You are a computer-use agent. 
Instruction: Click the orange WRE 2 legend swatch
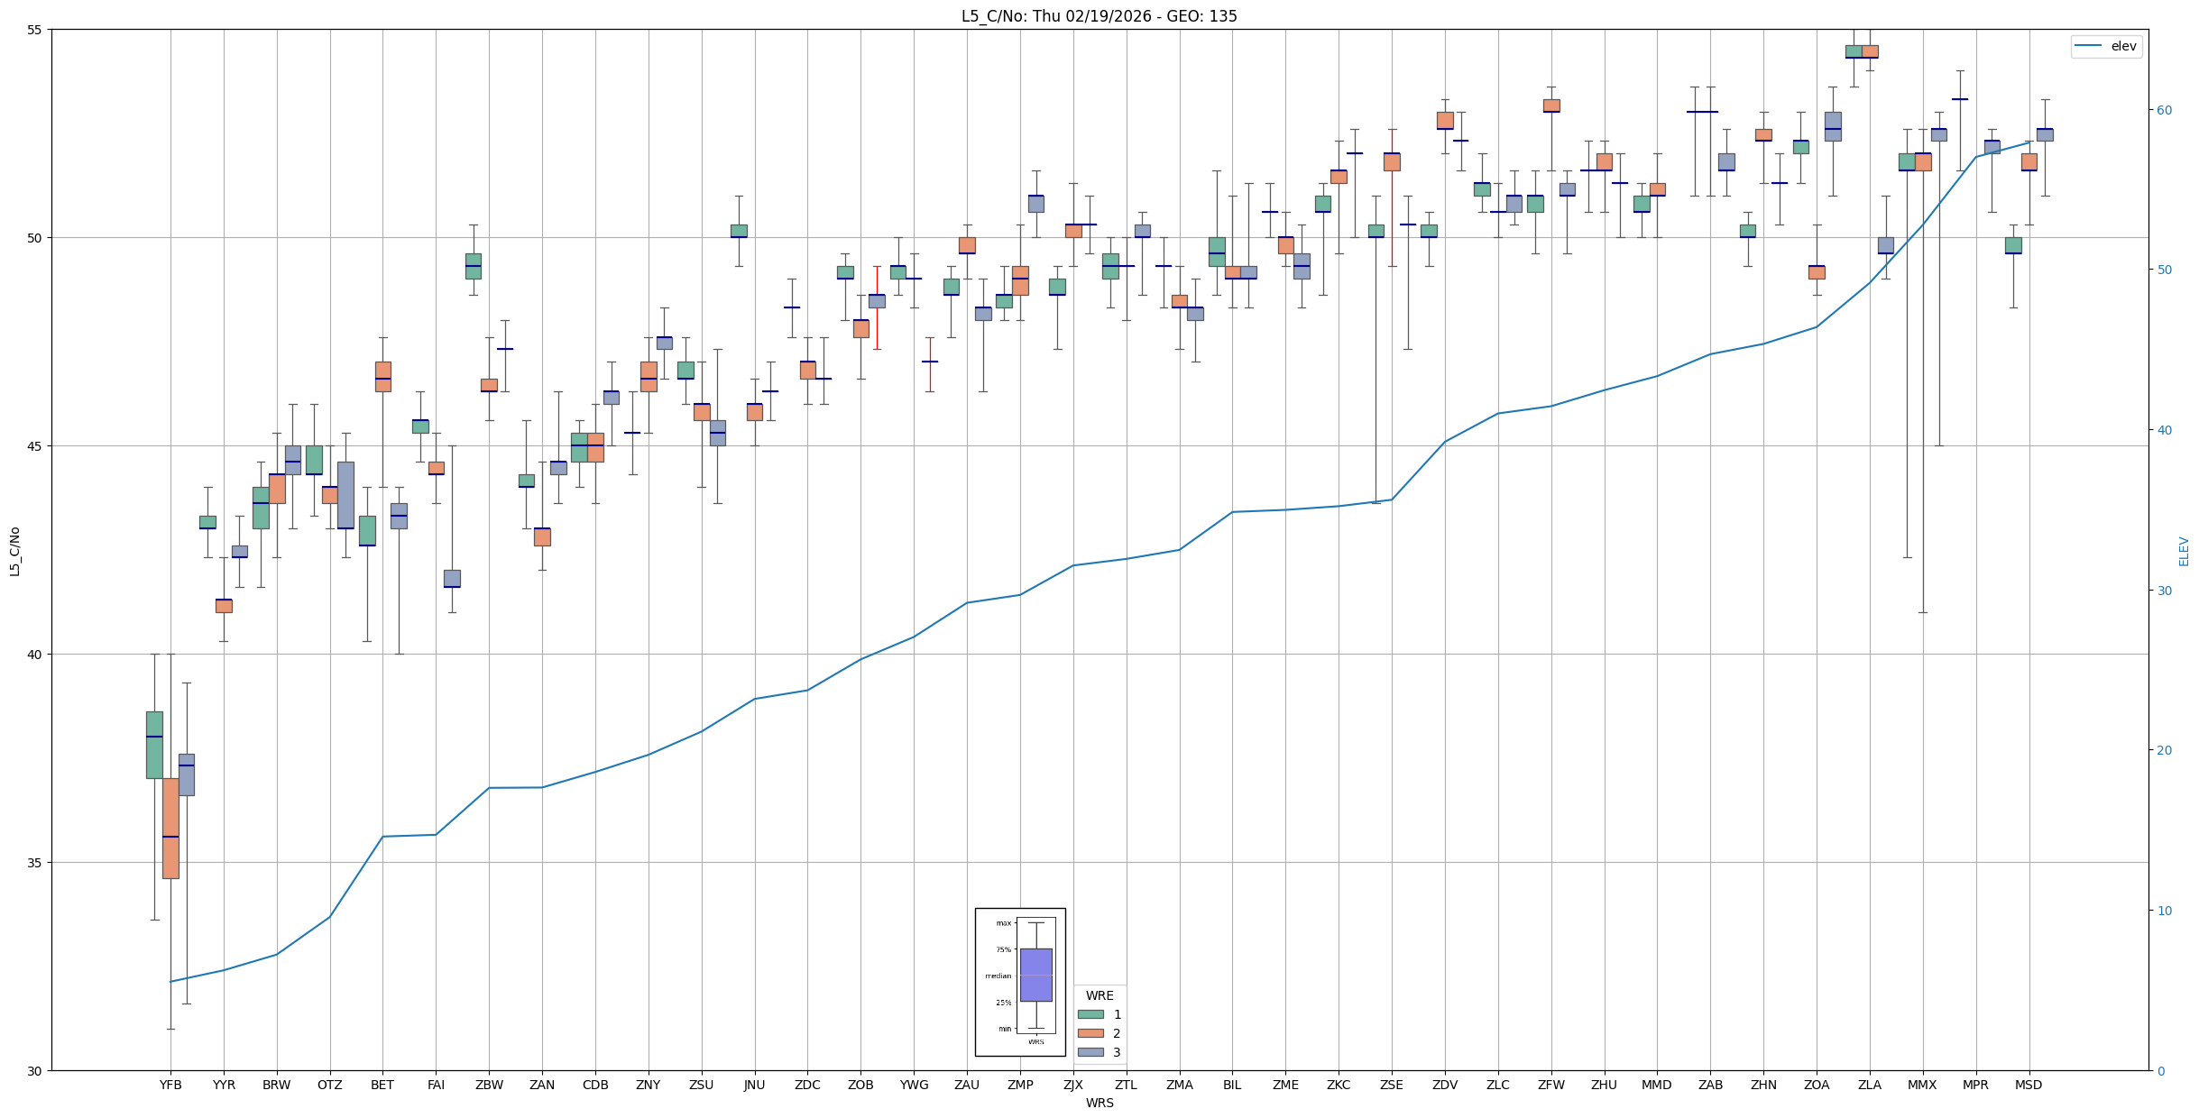pos(1090,1033)
